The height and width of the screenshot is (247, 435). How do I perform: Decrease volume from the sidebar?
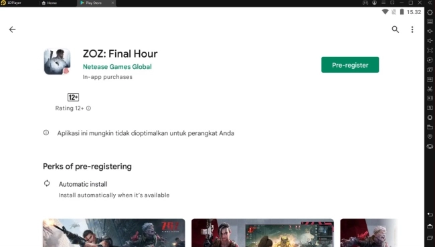[430, 41]
